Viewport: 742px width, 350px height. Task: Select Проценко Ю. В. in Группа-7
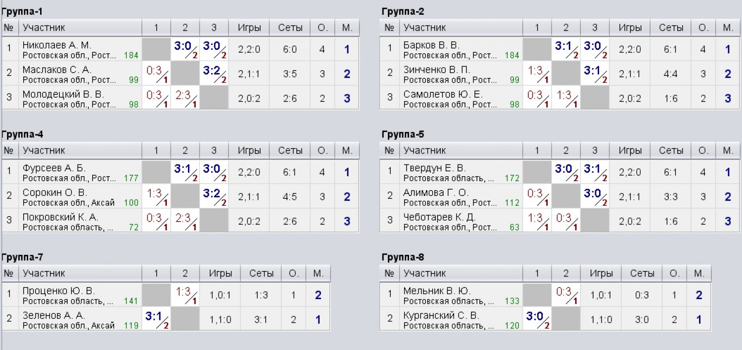(x=58, y=291)
